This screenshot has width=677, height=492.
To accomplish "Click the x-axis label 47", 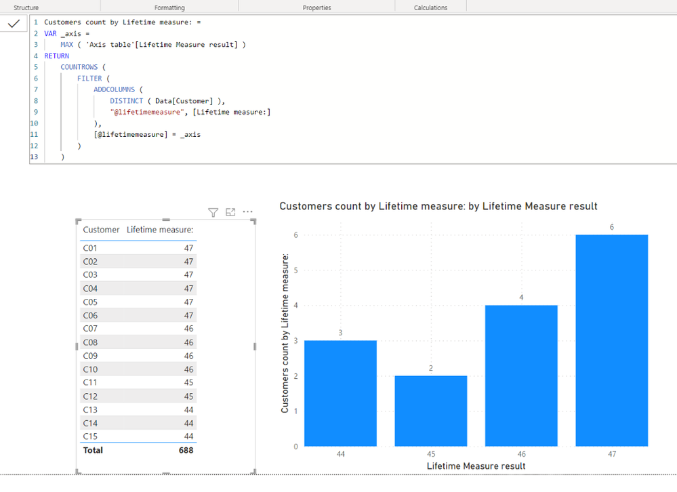I will tap(612, 454).
